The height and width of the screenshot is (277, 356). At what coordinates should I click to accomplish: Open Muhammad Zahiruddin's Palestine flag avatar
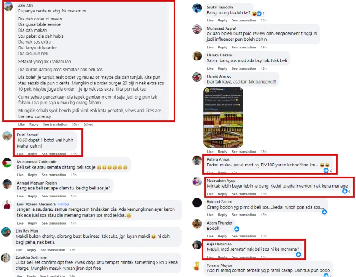pyautogui.click(x=7, y=162)
